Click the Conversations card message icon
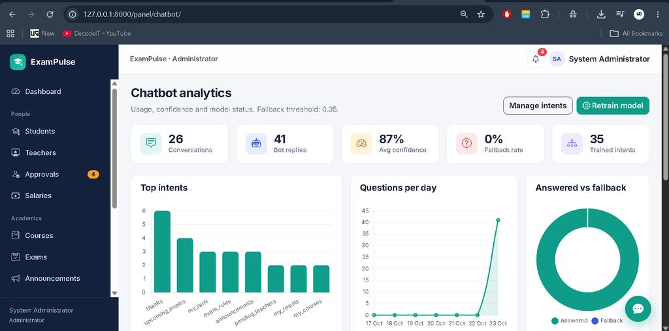The height and width of the screenshot is (331, 669). click(x=151, y=143)
